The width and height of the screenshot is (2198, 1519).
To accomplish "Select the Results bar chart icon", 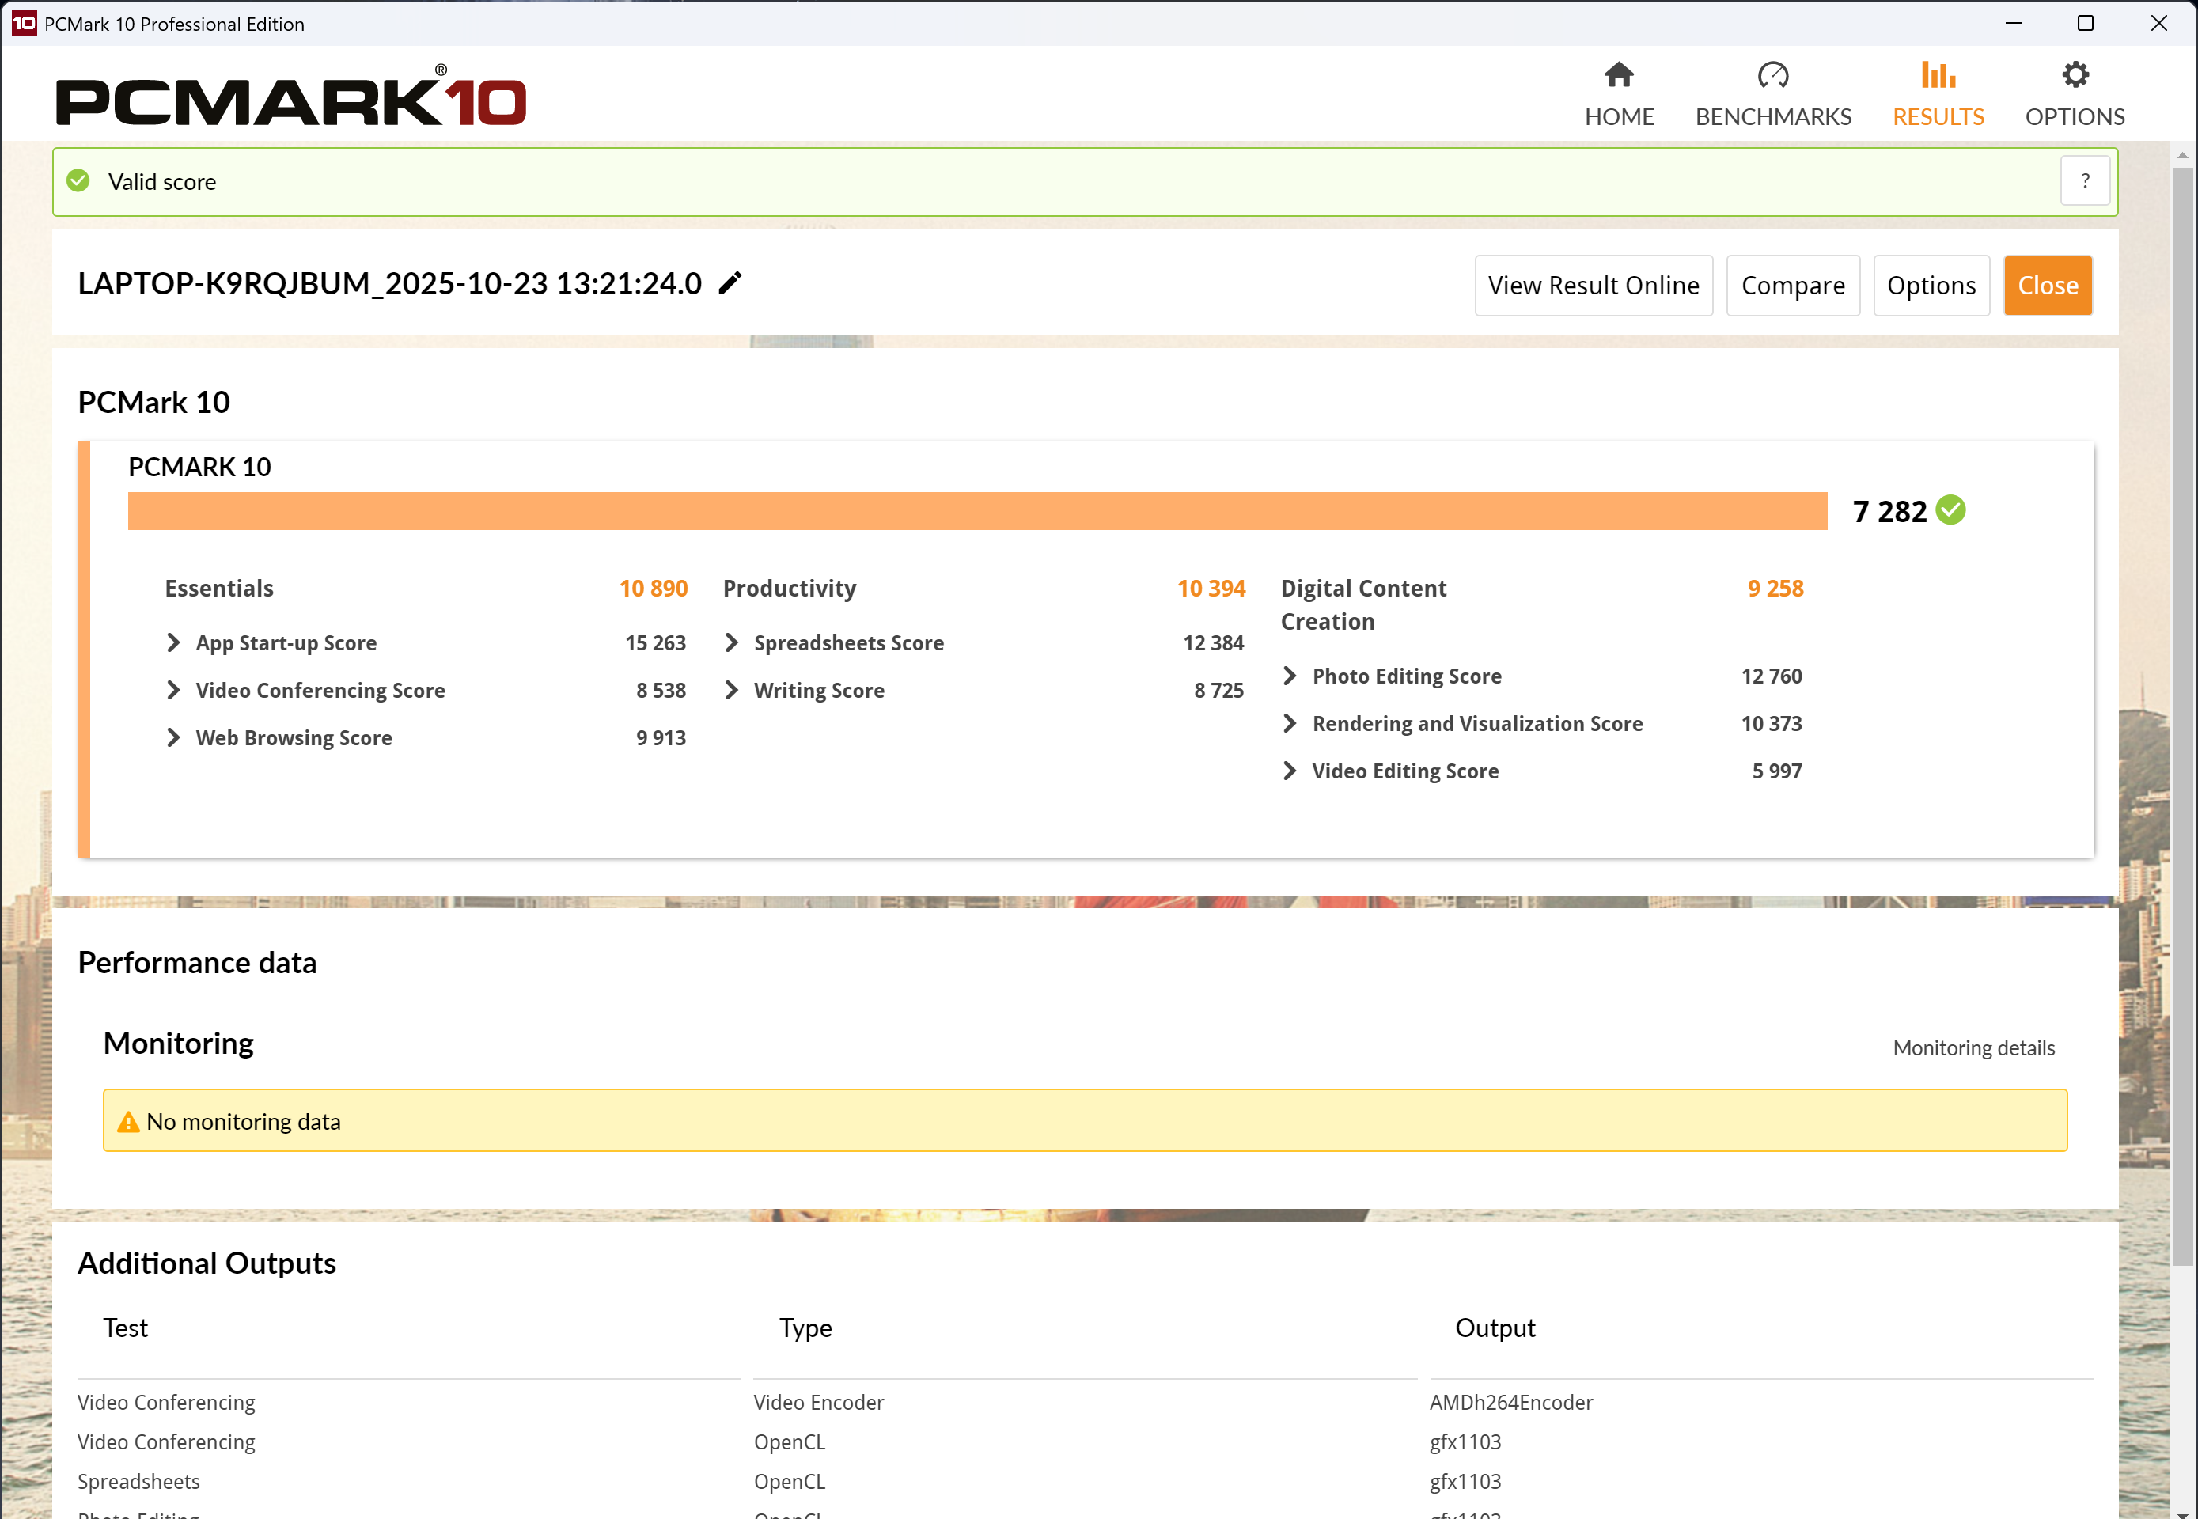I will point(1937,75).
